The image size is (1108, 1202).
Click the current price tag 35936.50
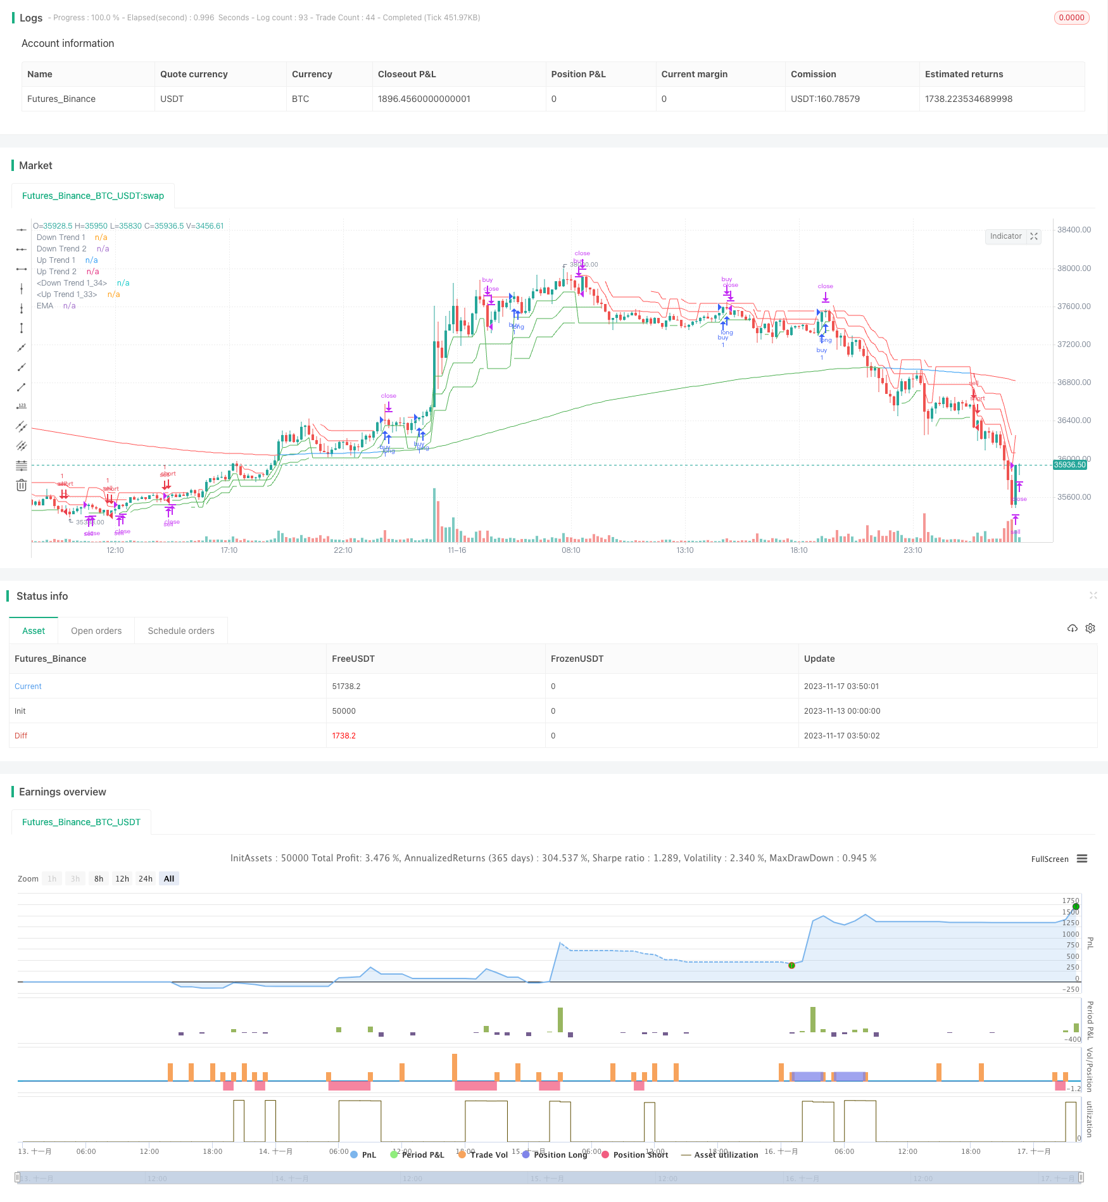1069,465
